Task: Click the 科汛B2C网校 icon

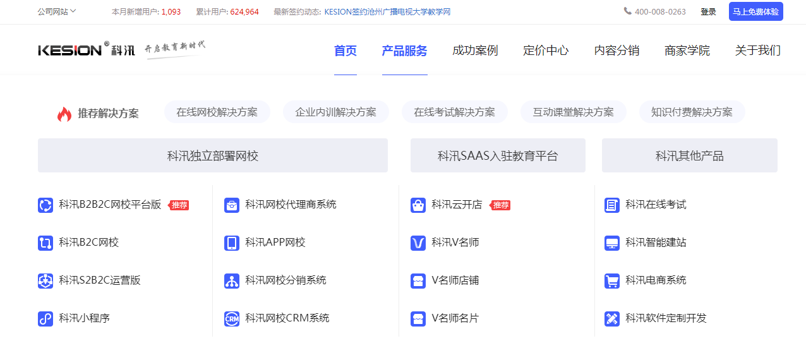Action: 45,243
